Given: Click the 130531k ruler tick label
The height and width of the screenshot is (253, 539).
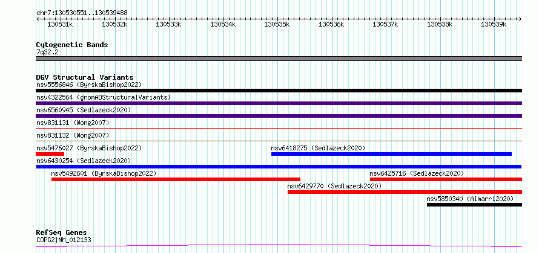Looking at the screenshot, I should click(x=60, y=24).
